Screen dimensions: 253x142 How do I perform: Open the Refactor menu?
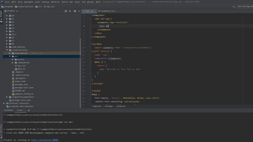coord(55,2)
